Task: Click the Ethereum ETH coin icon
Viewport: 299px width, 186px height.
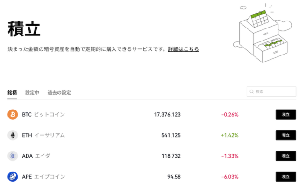Action: [13, 135]
